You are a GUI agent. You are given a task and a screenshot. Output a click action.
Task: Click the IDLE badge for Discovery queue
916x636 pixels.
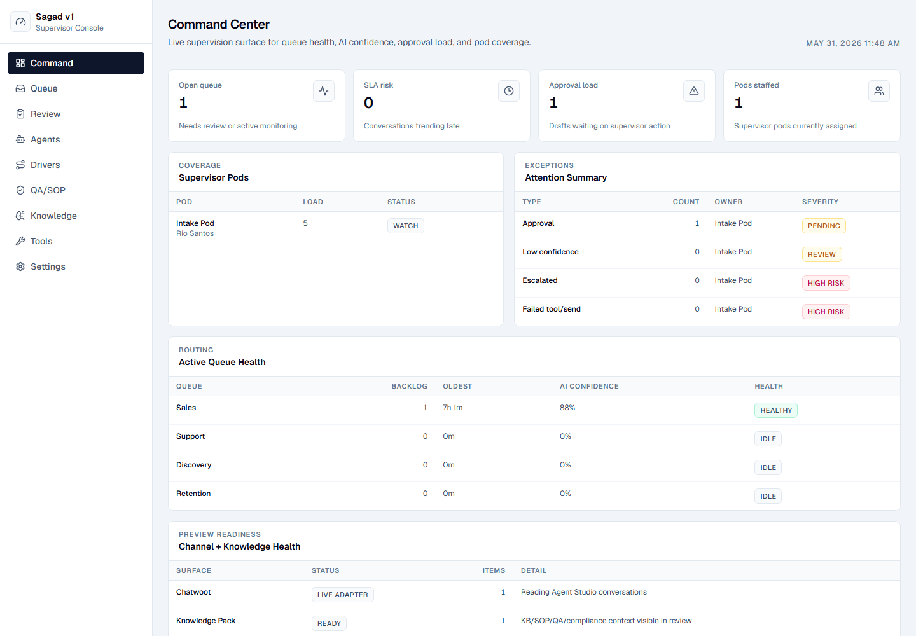[768, 467]
